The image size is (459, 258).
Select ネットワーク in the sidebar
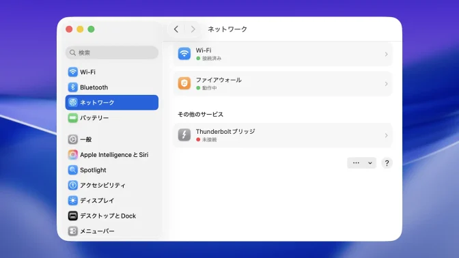tap(112, 102)
